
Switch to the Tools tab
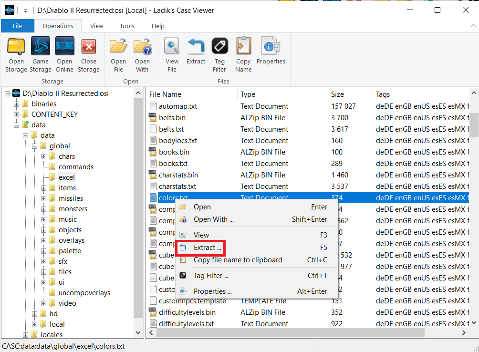coord(127,26)
